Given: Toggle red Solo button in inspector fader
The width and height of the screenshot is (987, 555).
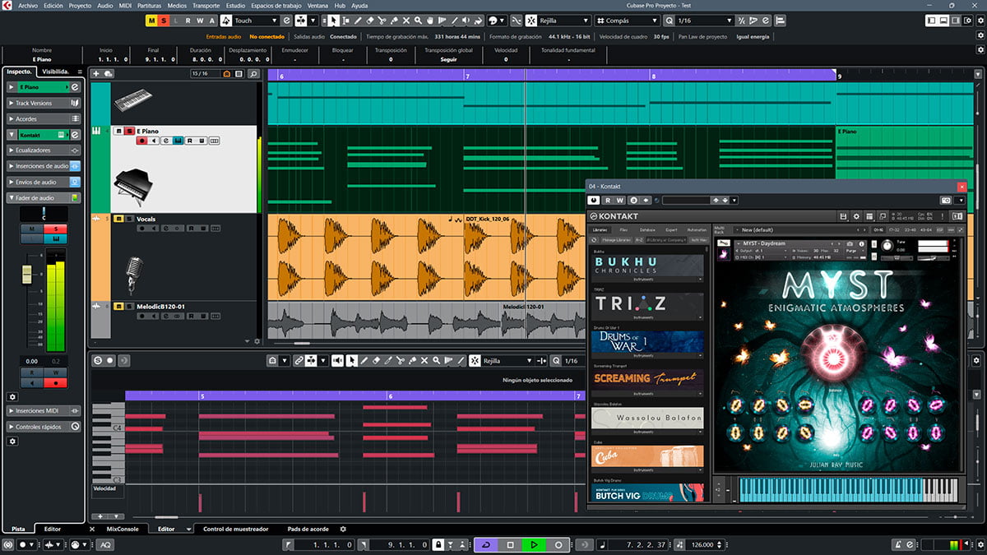Looking at the screenshot, I should 56,229.
